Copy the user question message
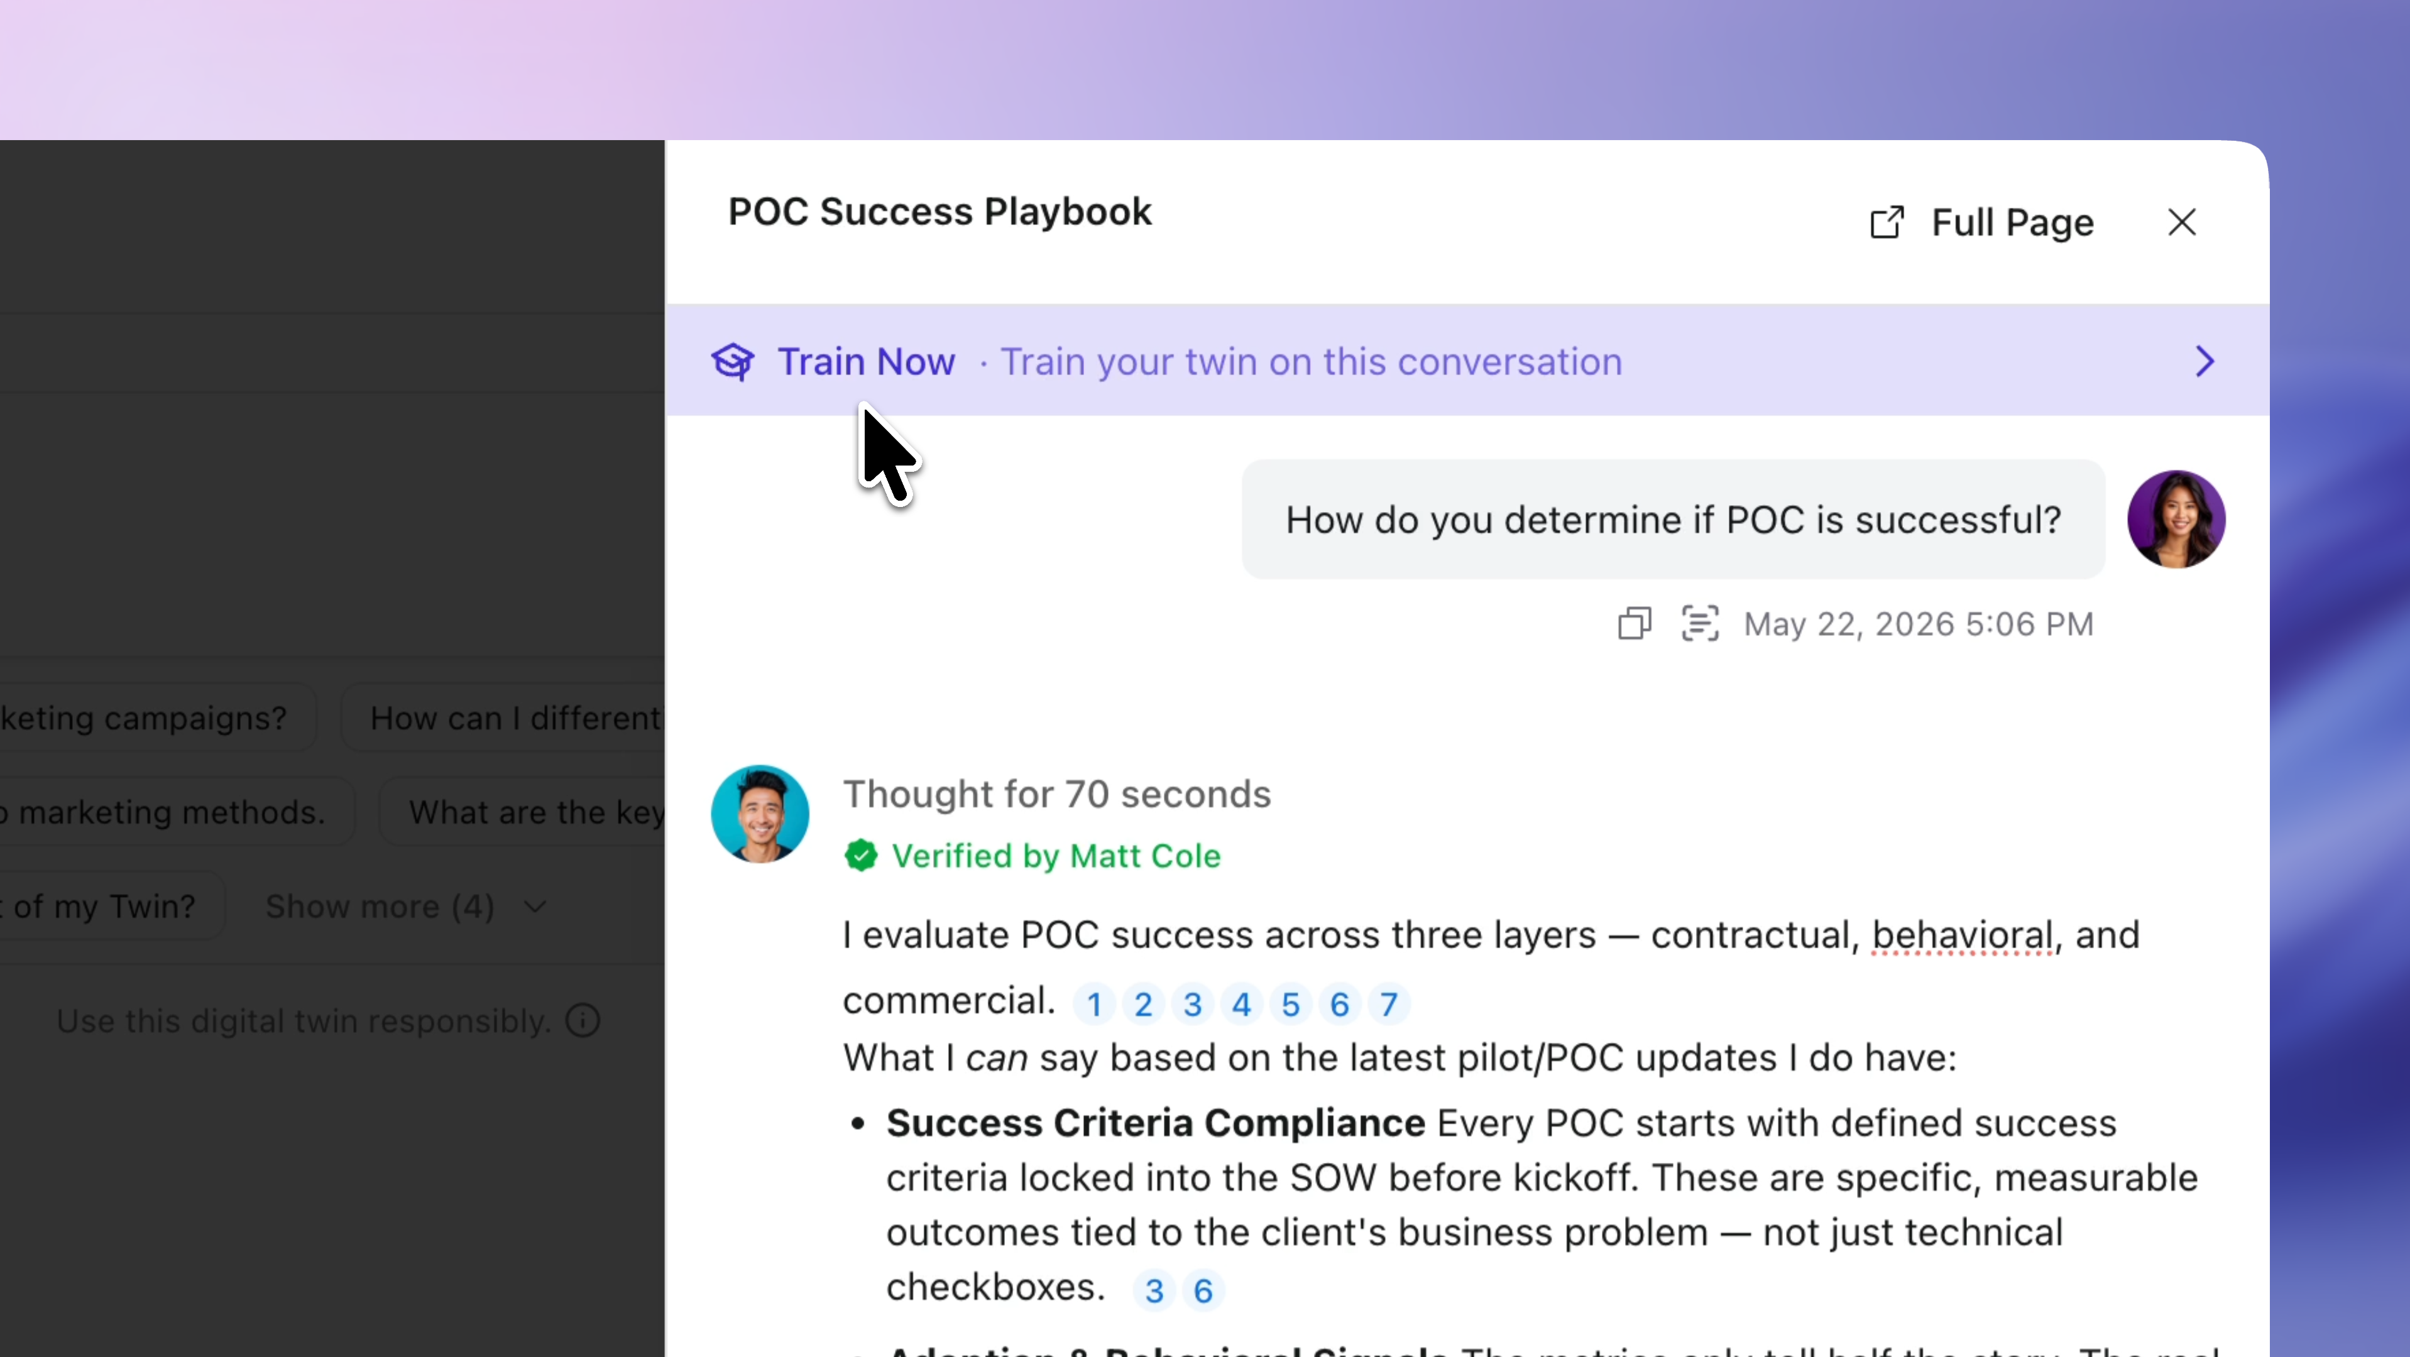The image size is (2410, 1357). (1635, 624)
